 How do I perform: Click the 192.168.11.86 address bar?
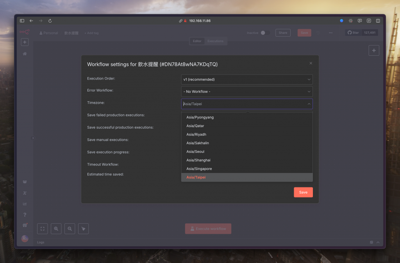click(200, 21)
